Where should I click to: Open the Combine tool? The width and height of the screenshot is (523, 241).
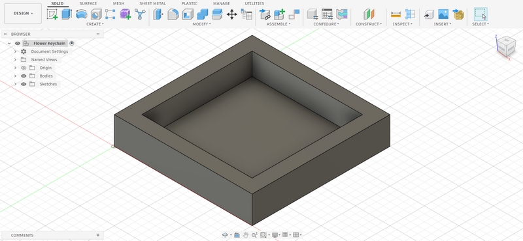pos(203,14)
